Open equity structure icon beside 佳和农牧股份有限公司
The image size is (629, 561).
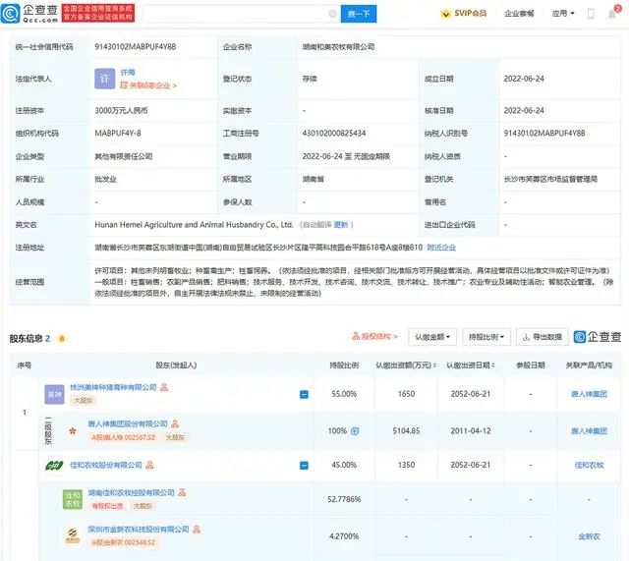click(x=149, y=465)
